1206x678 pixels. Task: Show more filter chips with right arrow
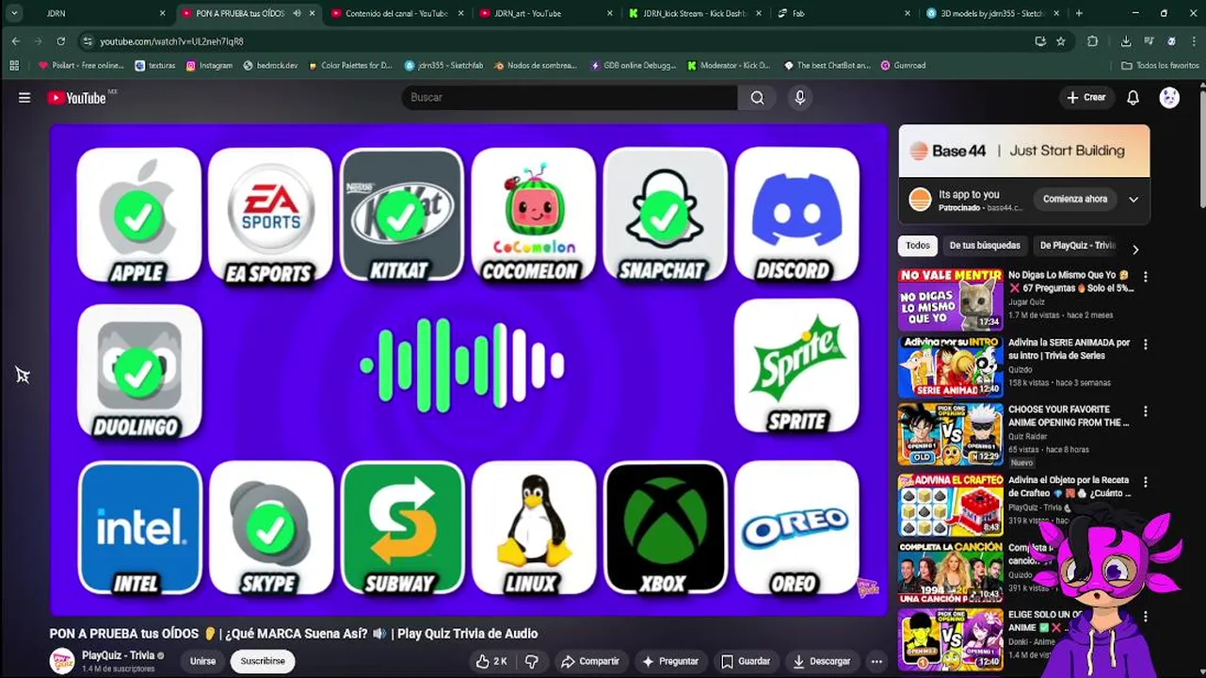tap(1135, 250)
